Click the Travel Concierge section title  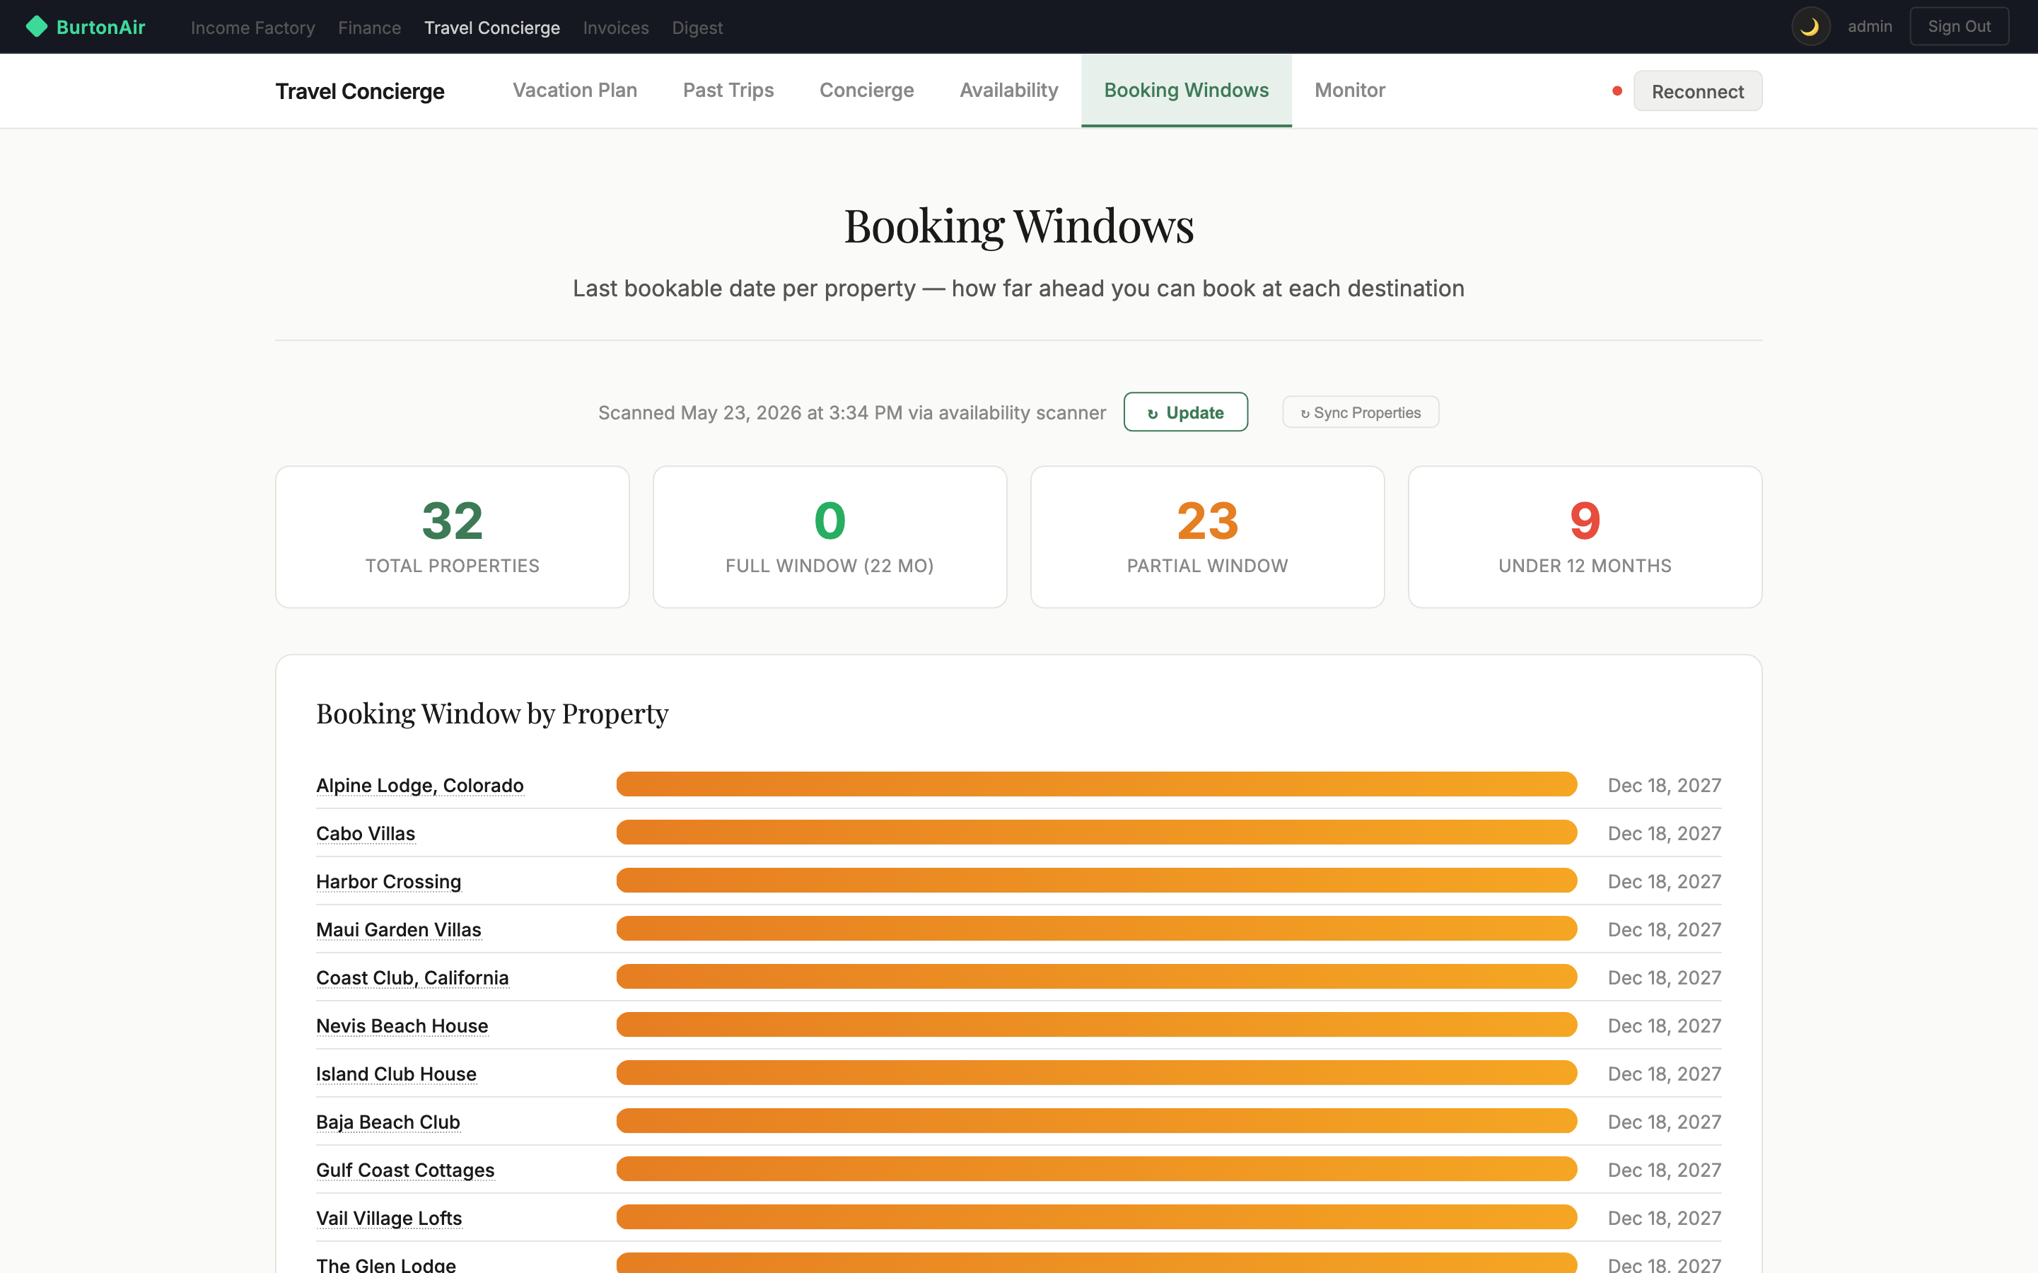[x=359, y=91]
